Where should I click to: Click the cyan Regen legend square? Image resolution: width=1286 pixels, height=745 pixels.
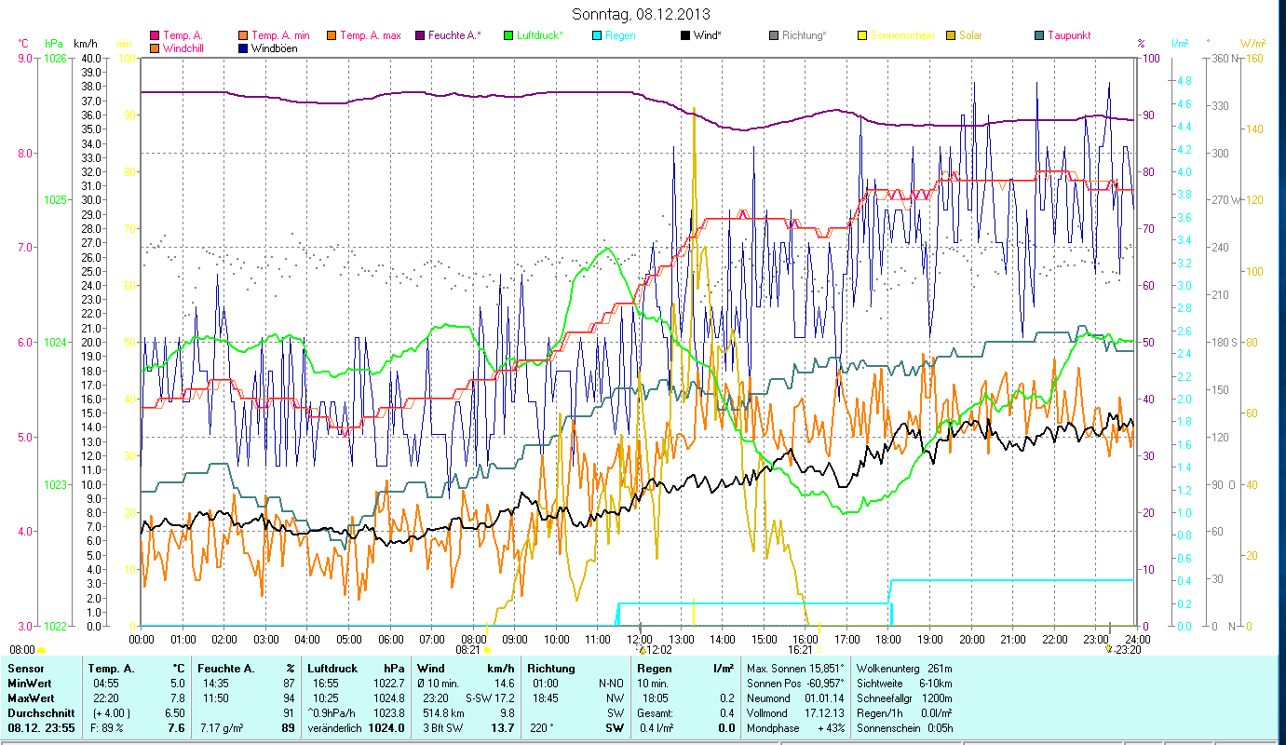(x=597, y=36)
